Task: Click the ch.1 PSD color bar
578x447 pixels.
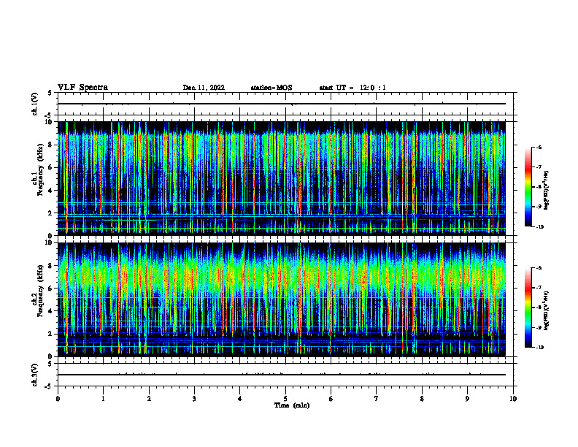Action: (528, 187)
